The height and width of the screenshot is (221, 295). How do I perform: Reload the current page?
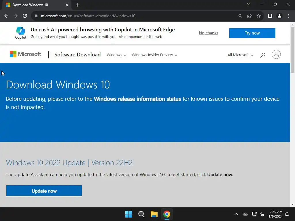[25, 16]
